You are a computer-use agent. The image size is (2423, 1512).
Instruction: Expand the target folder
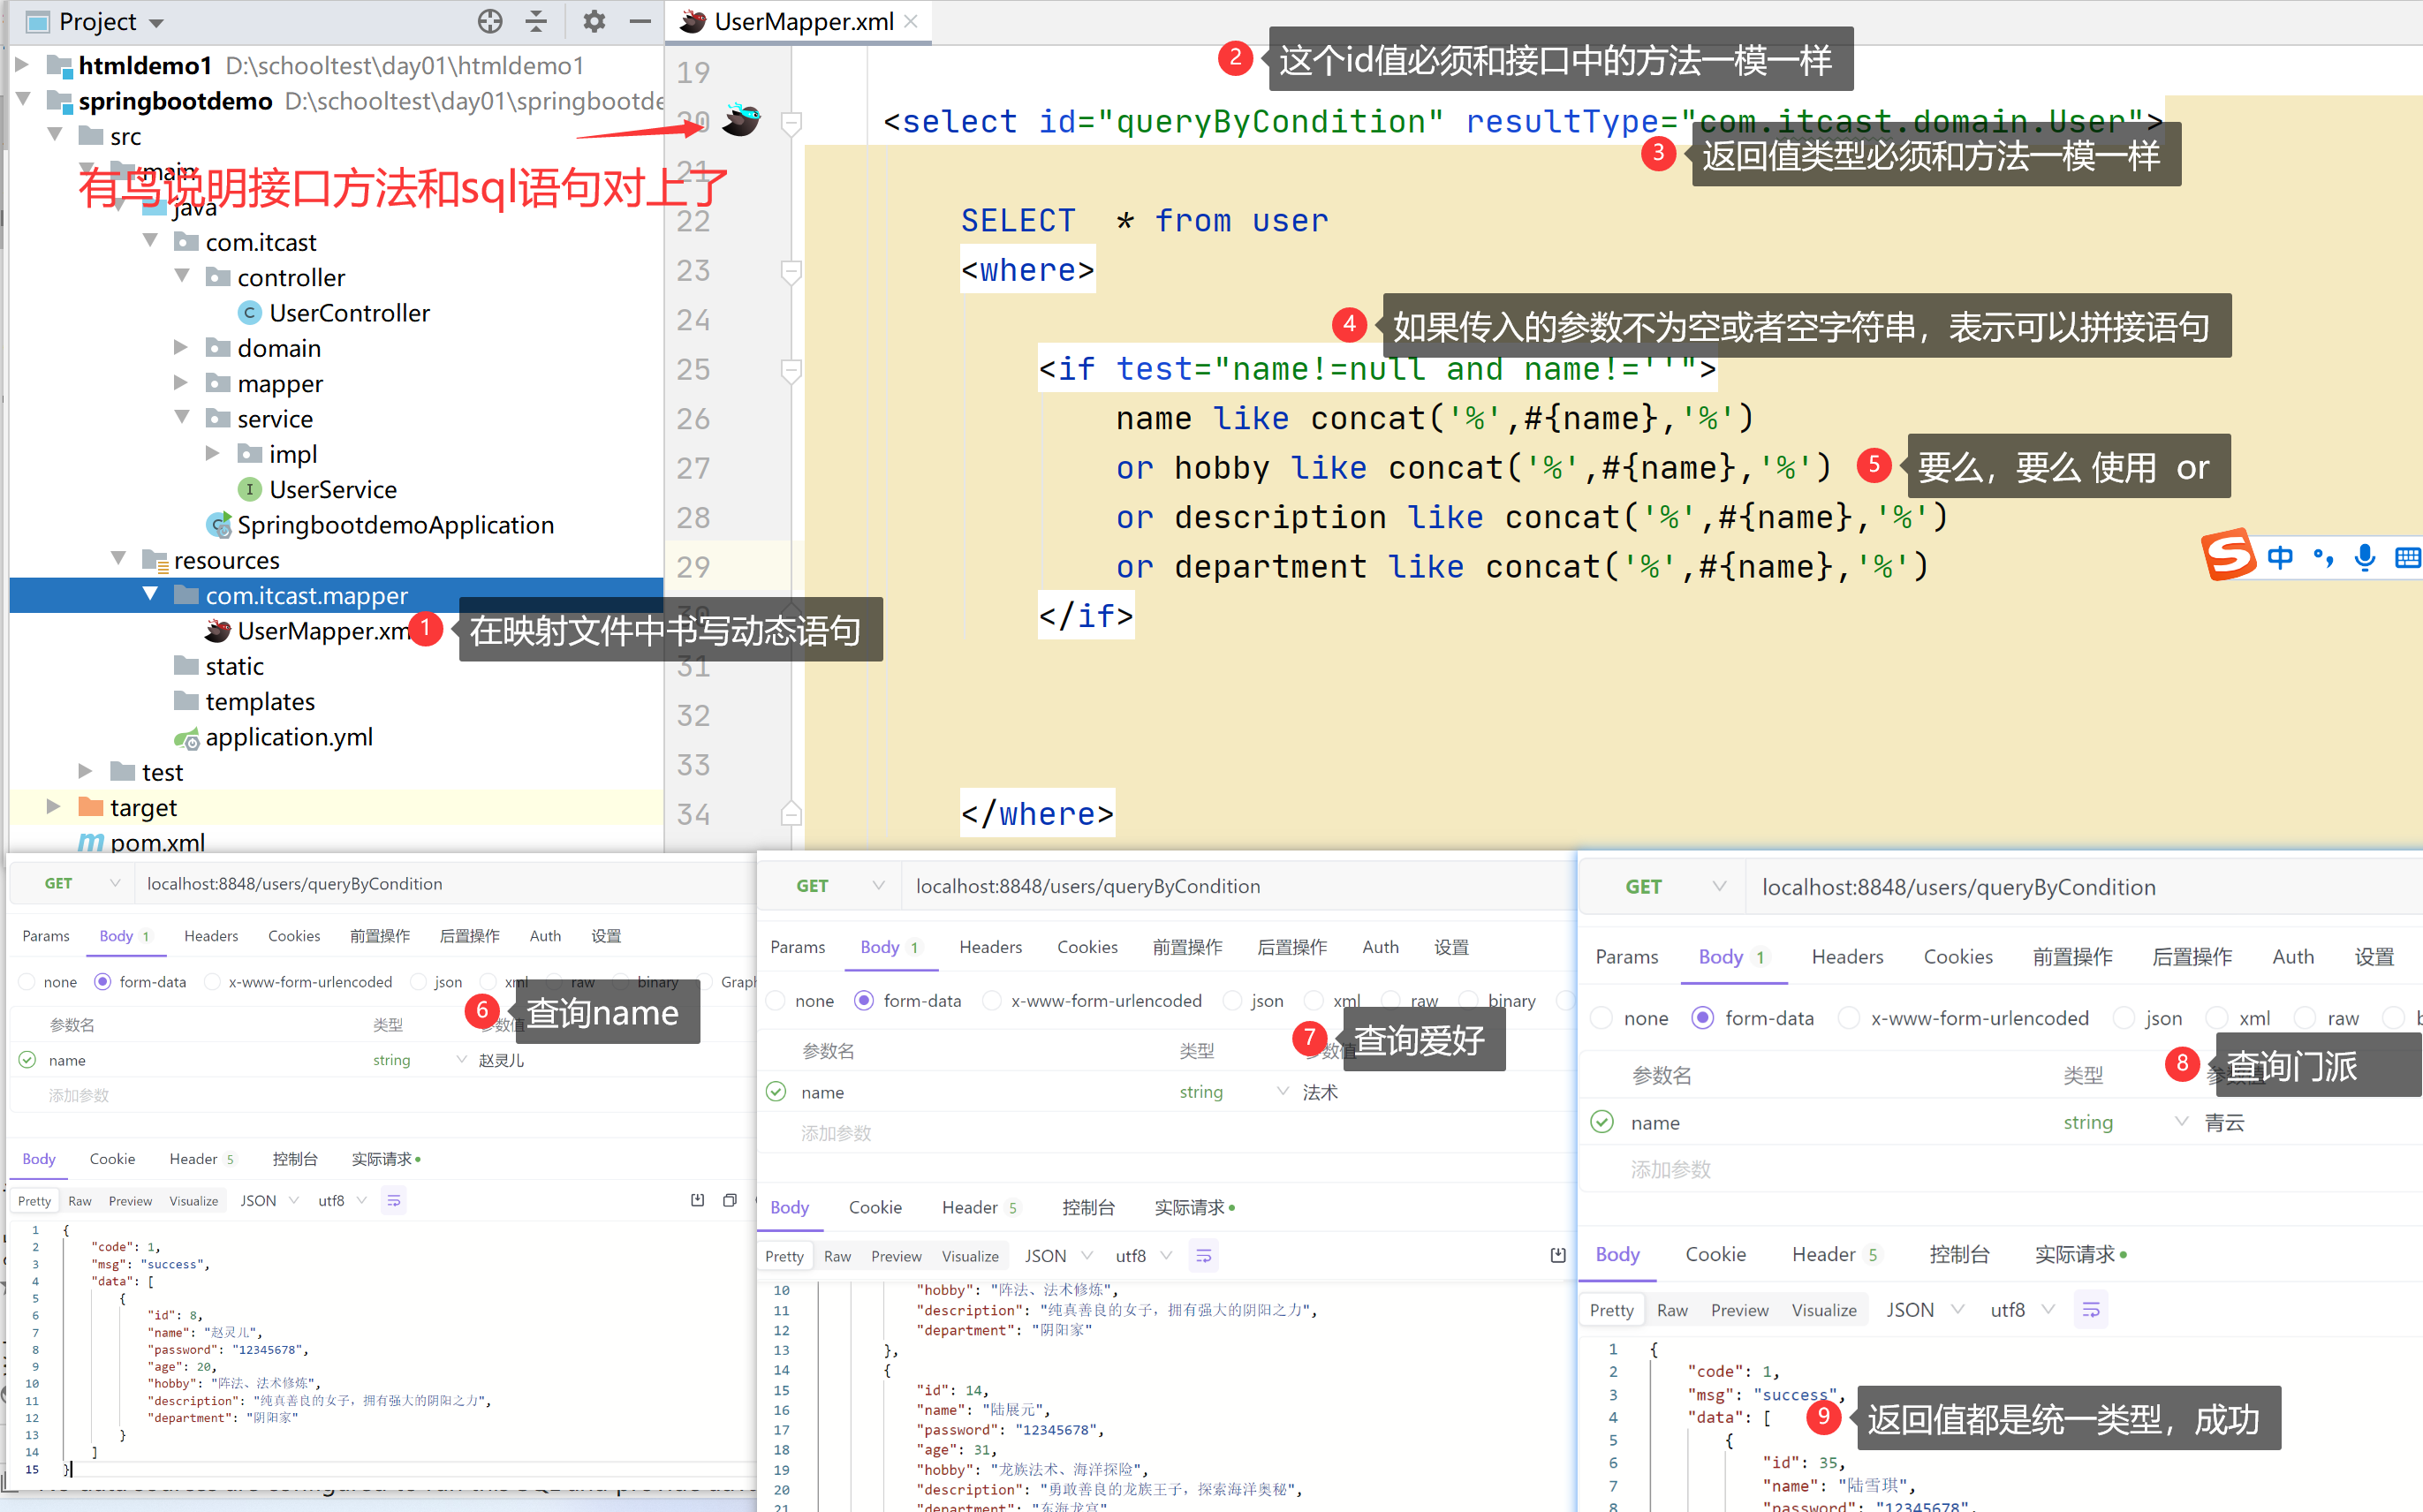pos(54,807)
